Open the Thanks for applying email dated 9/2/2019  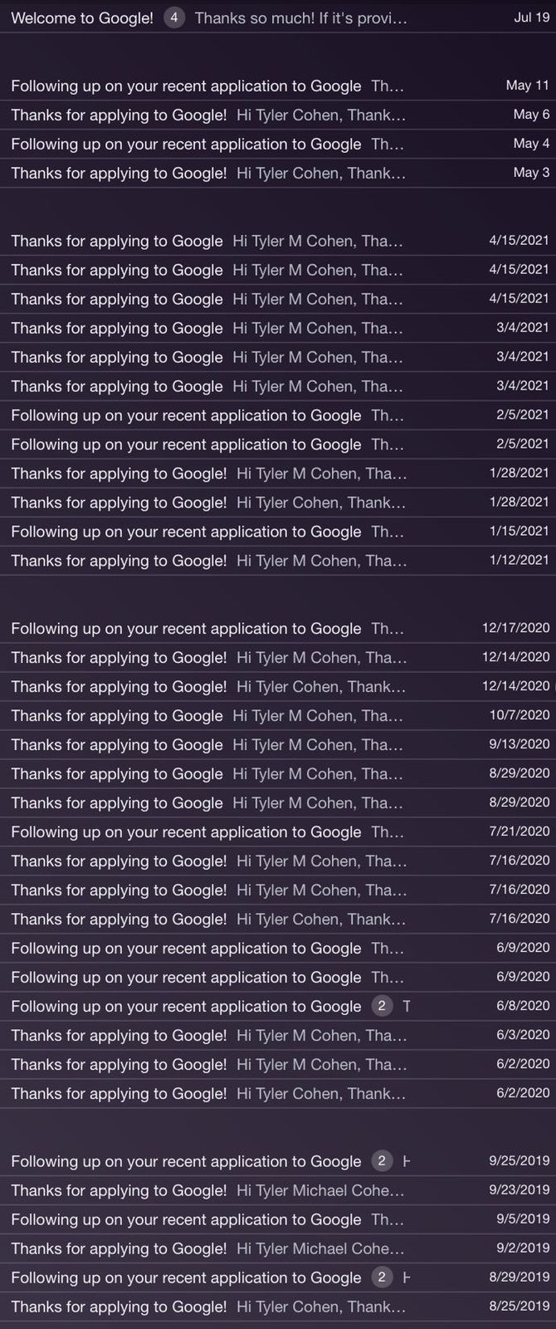[278, 1249]
